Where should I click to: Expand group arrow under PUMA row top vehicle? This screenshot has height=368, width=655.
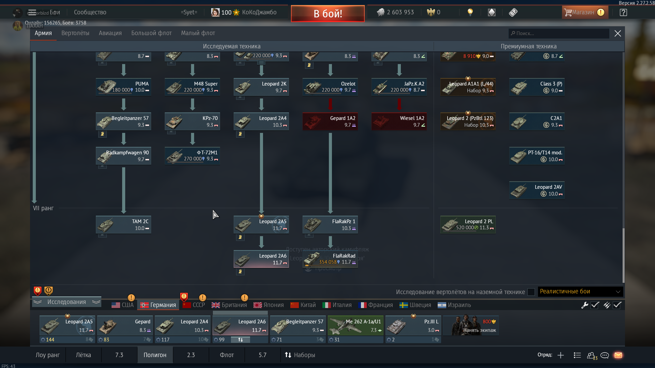102,63
